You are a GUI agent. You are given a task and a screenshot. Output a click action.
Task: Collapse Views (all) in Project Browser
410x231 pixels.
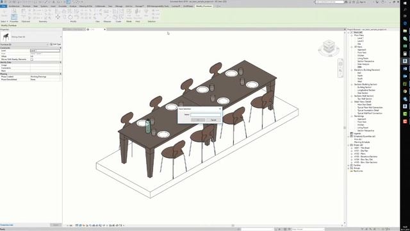tap(348, 33)
